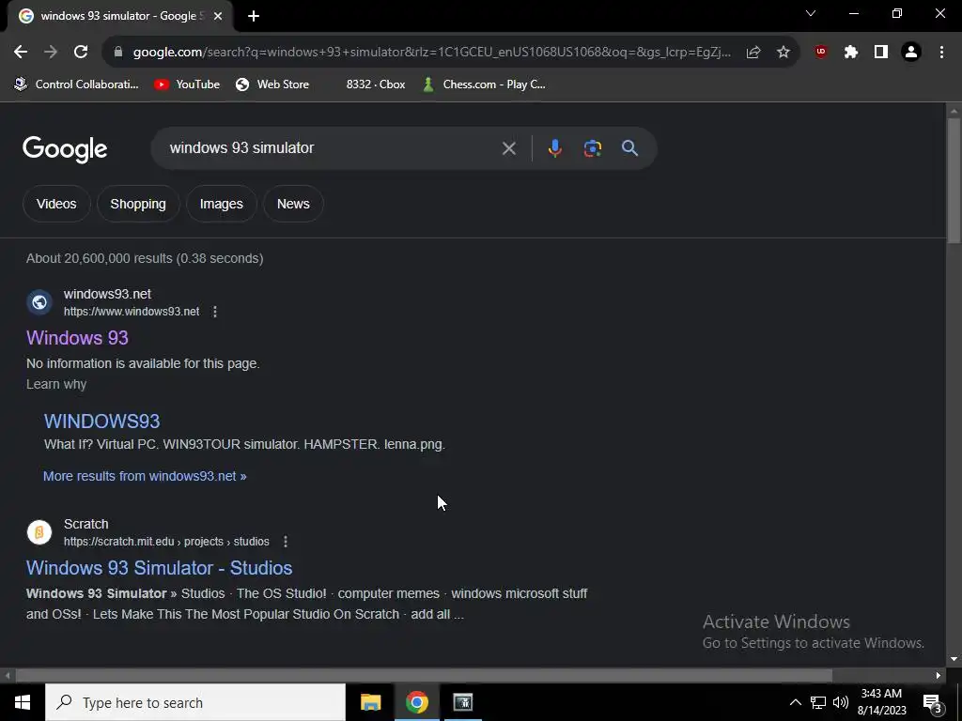Click the address bar URL

(431, 53)
